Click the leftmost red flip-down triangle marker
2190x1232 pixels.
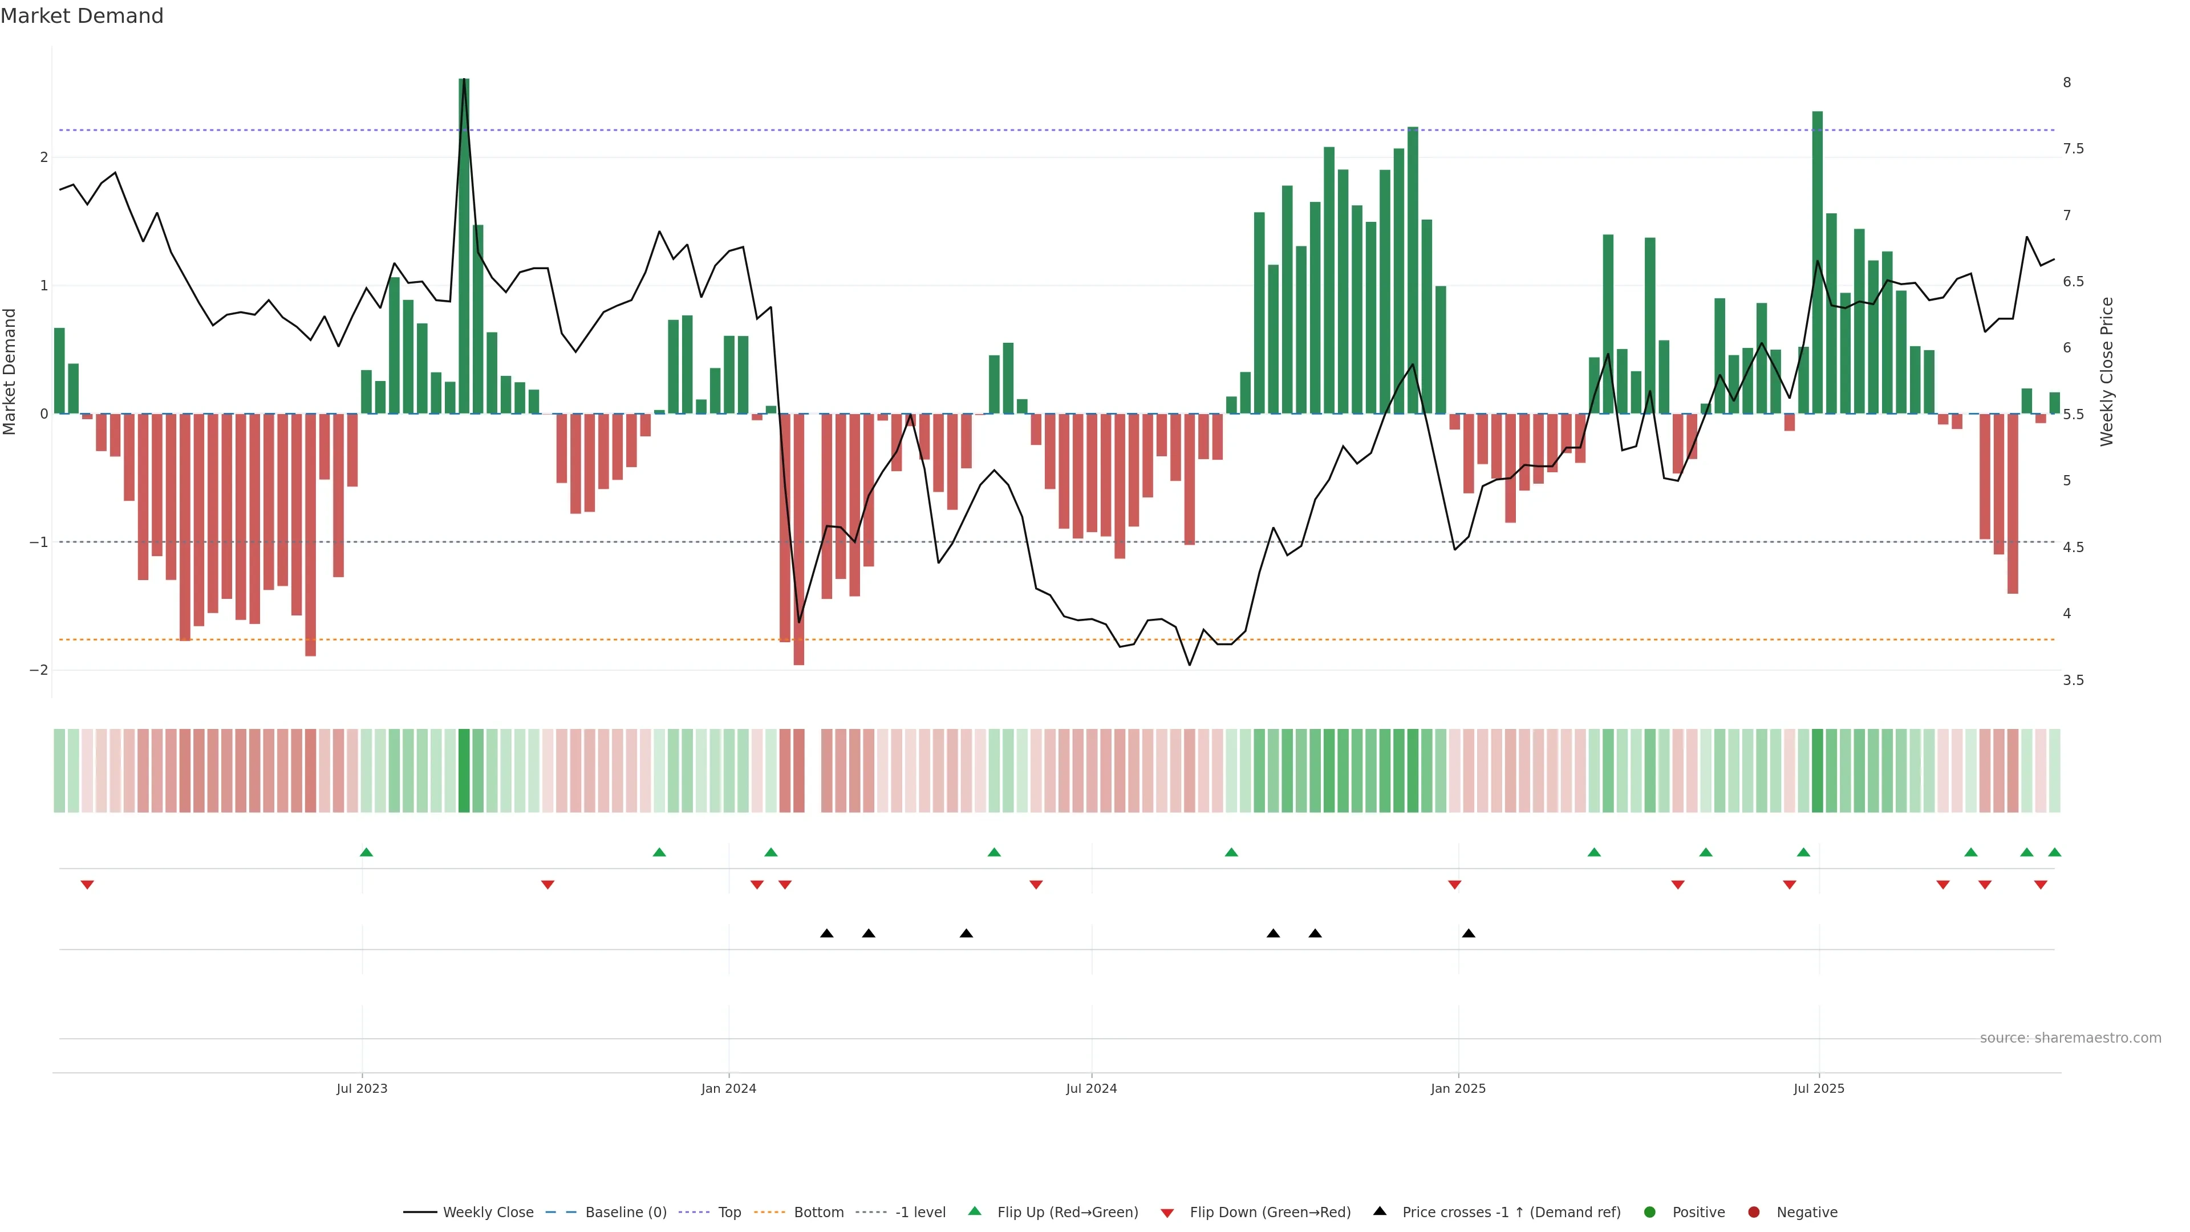pos(87,885)
